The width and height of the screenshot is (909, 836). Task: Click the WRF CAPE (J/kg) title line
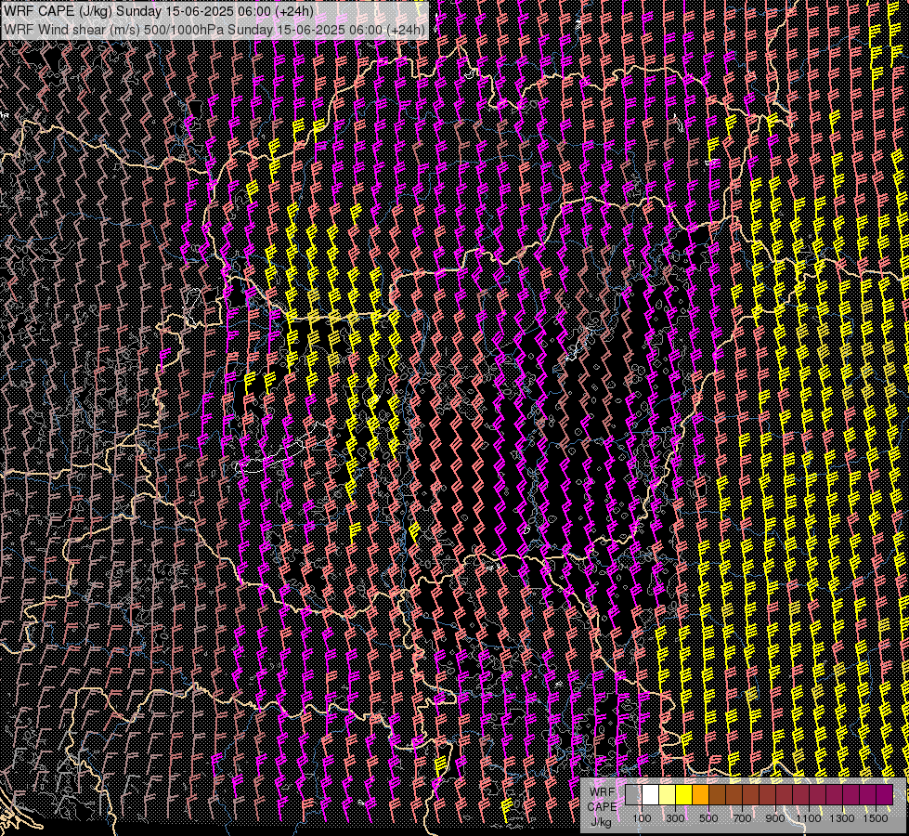pyautogui.click(x=159, y=10)
